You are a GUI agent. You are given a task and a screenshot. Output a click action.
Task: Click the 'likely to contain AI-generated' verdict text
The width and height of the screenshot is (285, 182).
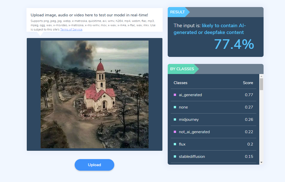[210, 29]
